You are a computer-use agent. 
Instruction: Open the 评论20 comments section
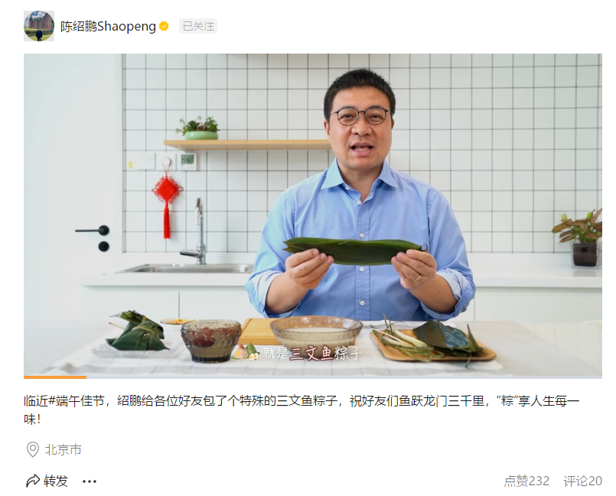pos(582,481)
